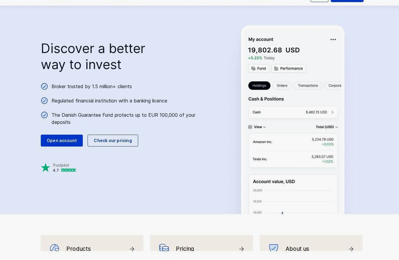Expand the View dropdown
The width and height of the screenshot is (399, 260).
pyautogui.click(x=257, y=127)
